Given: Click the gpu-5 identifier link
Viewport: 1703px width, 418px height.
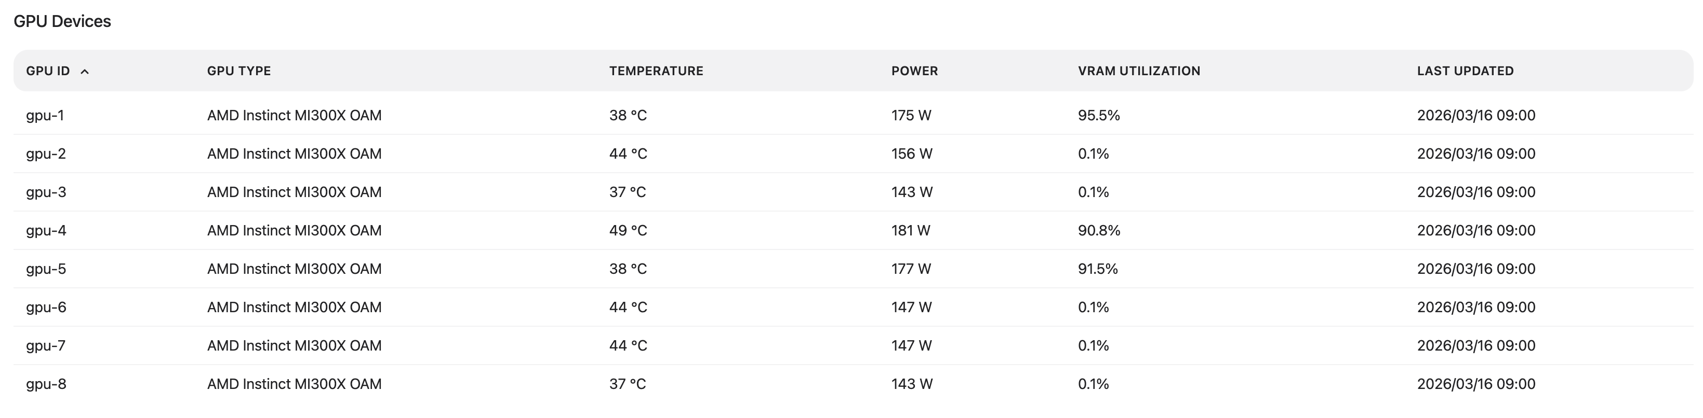Looking at the screenshot, I should pos(45,269).
